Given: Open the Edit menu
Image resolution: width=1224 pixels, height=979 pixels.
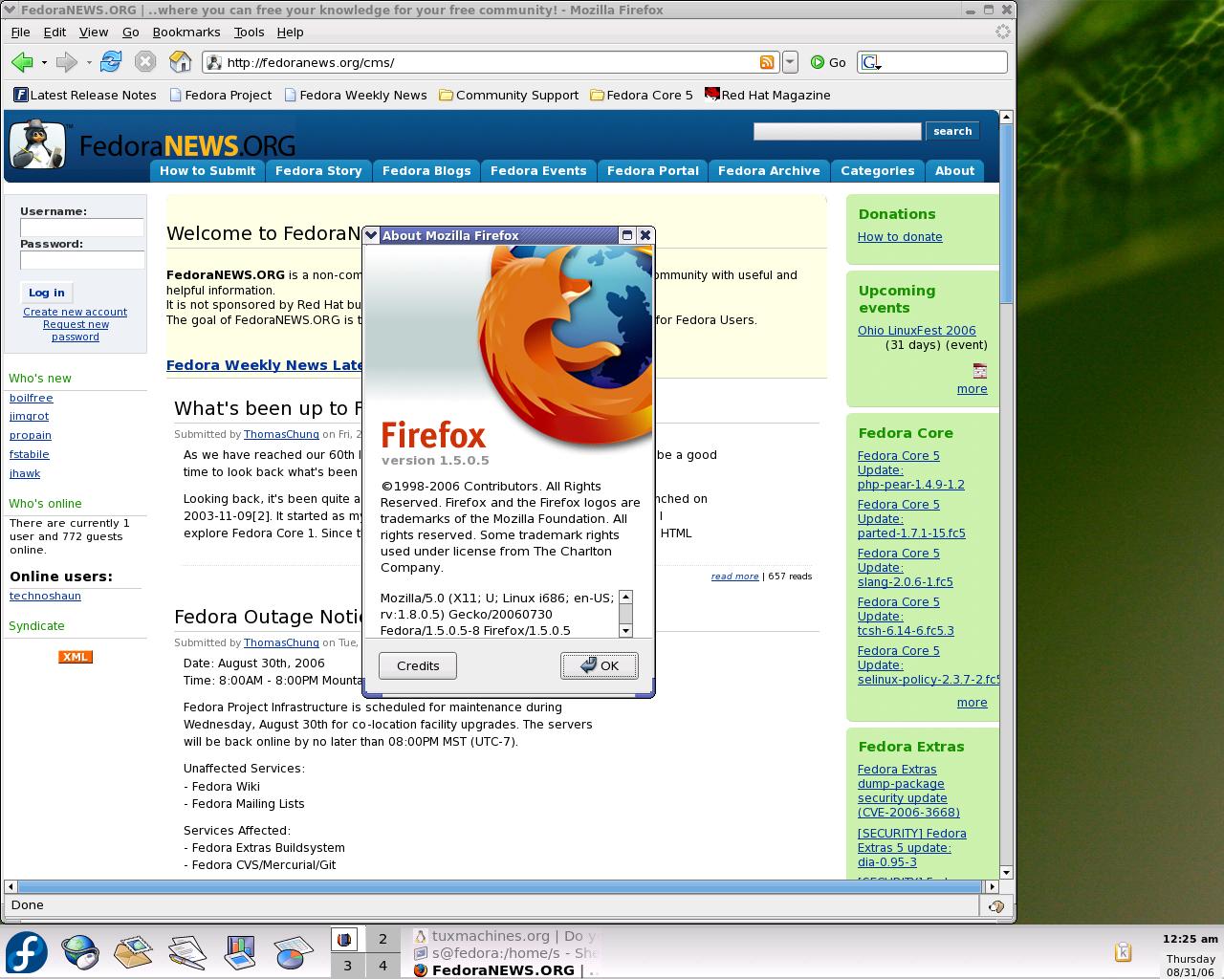Looking at the screenshot, I should 55,32.
